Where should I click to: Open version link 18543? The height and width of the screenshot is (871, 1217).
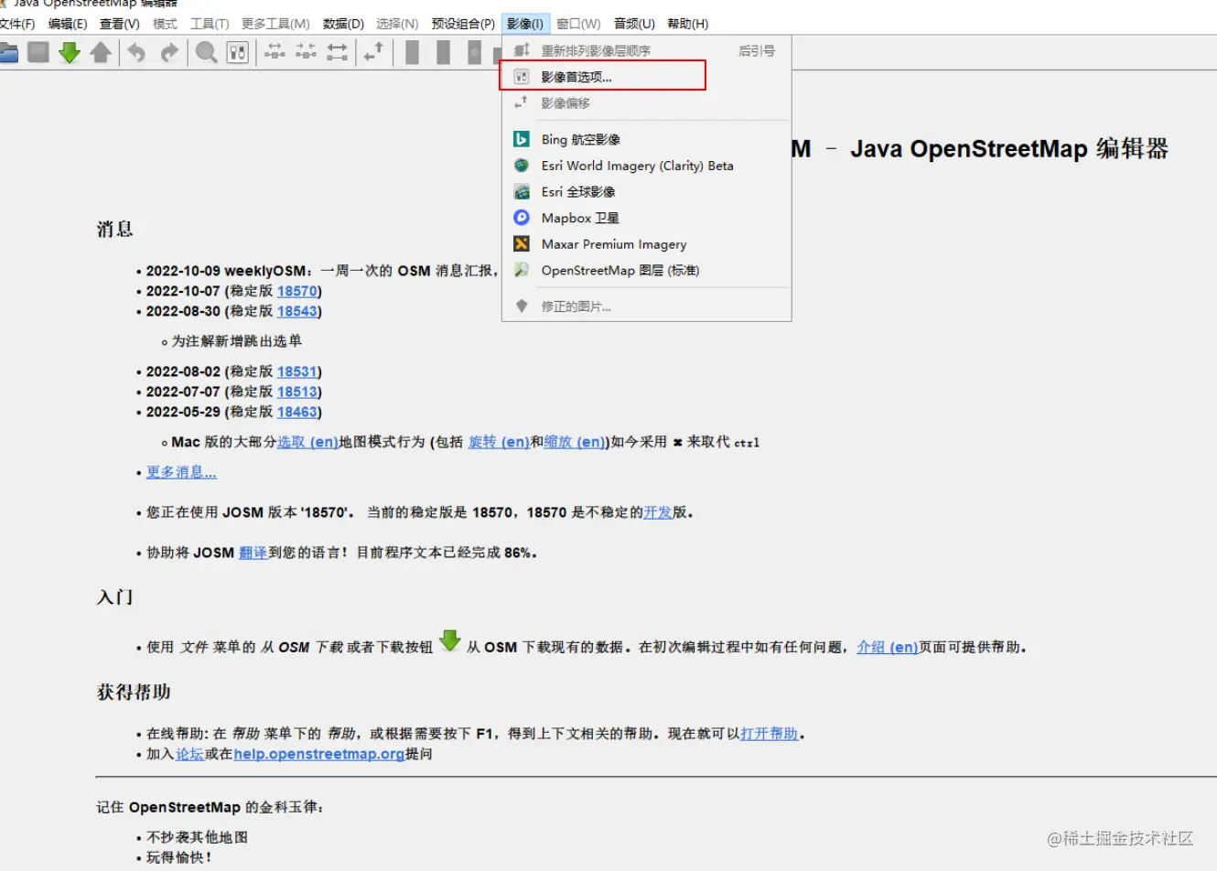(297, 311)
